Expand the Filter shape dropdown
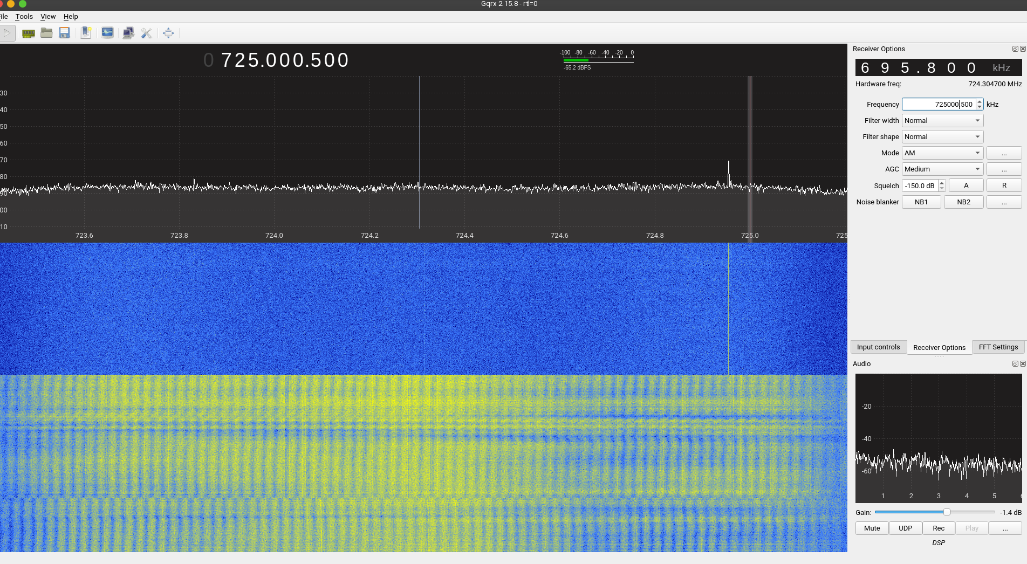 tap(942, 137)
